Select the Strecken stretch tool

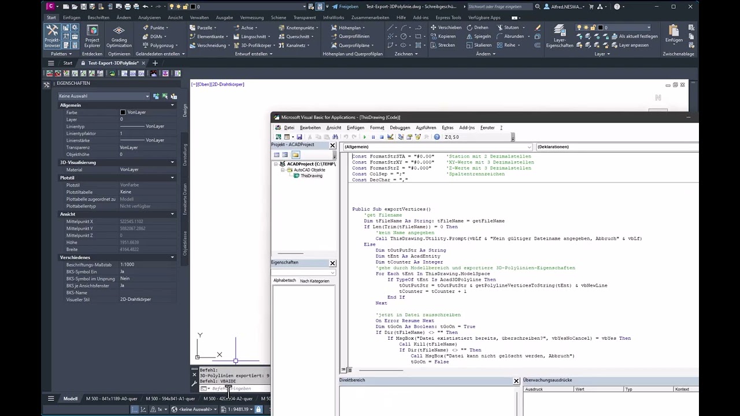pos(442,45)
